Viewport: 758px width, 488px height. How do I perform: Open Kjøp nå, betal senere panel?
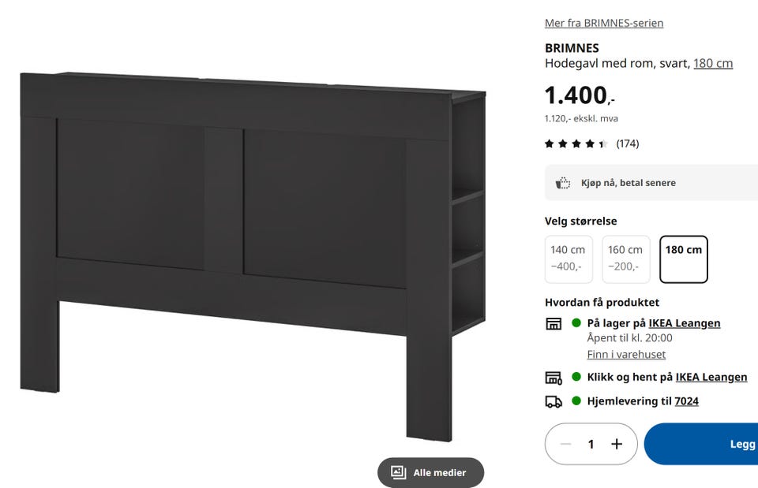pos(651,182)
